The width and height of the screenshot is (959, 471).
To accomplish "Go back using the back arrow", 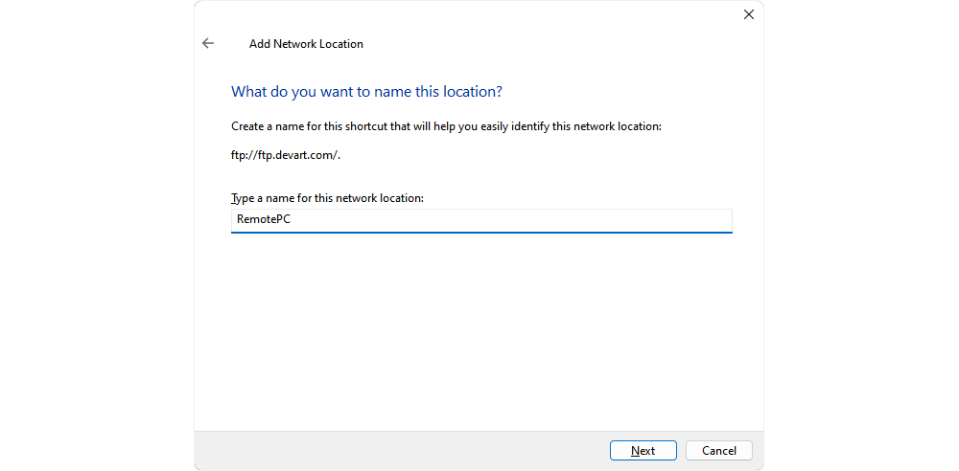I will (208, 43).
